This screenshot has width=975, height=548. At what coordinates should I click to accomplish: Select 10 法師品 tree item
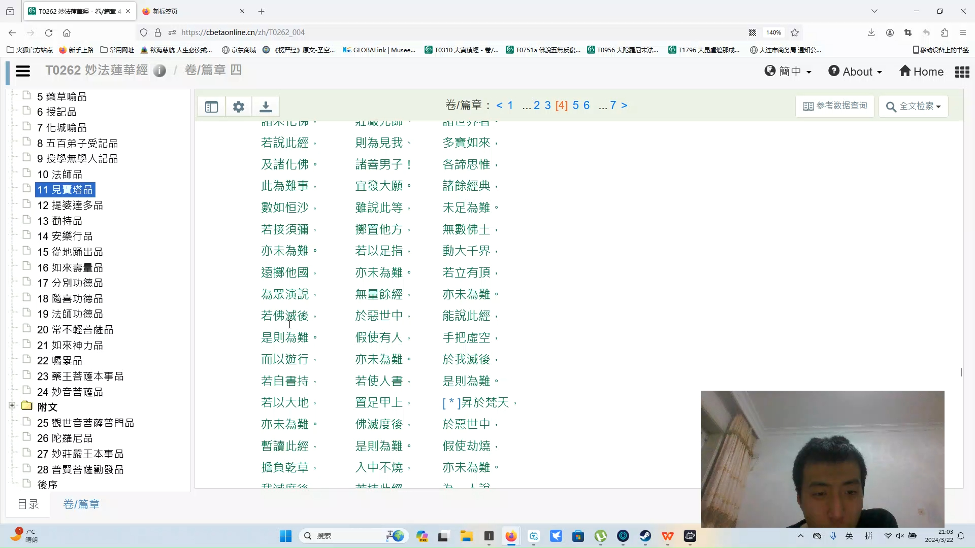(x=59, y=175)
